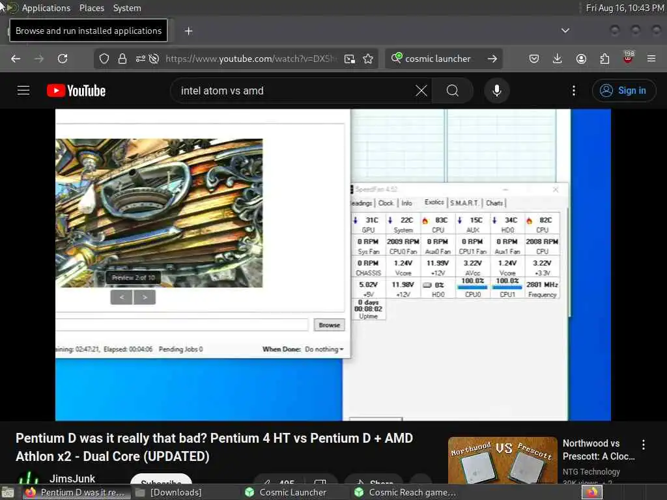The height and width of the screenshot is (500, 667).
Task: Go to the YouTube home logo
Action: (76, 90)
